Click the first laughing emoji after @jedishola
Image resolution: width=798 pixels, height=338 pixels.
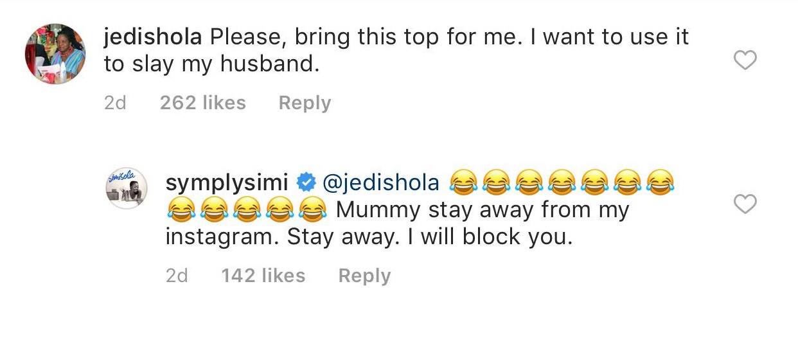point(460,184)
